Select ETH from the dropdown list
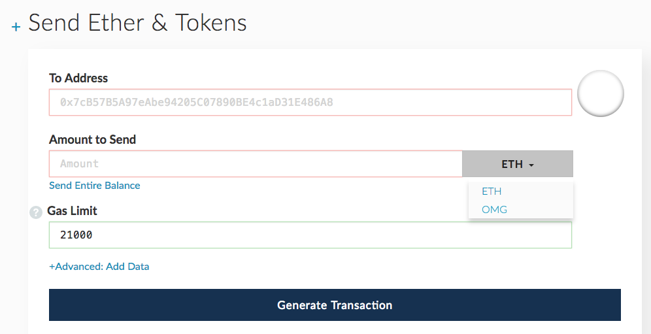The height and width of the screenshot is (334, 651). (492, 192)
